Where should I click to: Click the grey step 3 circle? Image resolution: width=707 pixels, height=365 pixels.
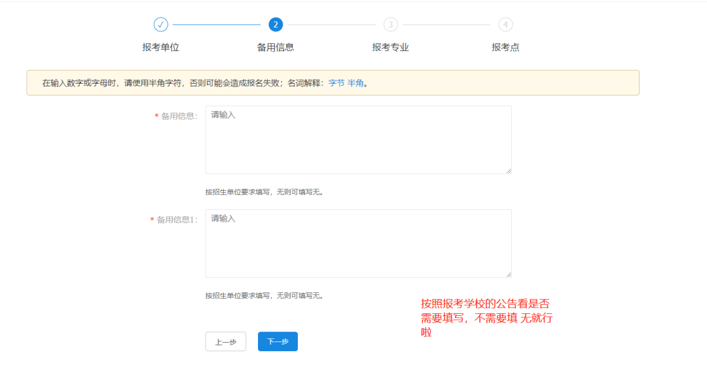coord(391,25)
